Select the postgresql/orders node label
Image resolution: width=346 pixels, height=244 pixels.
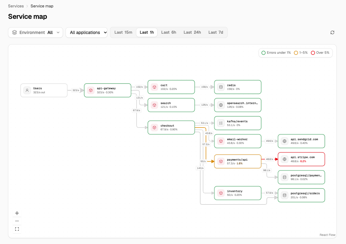305,193
